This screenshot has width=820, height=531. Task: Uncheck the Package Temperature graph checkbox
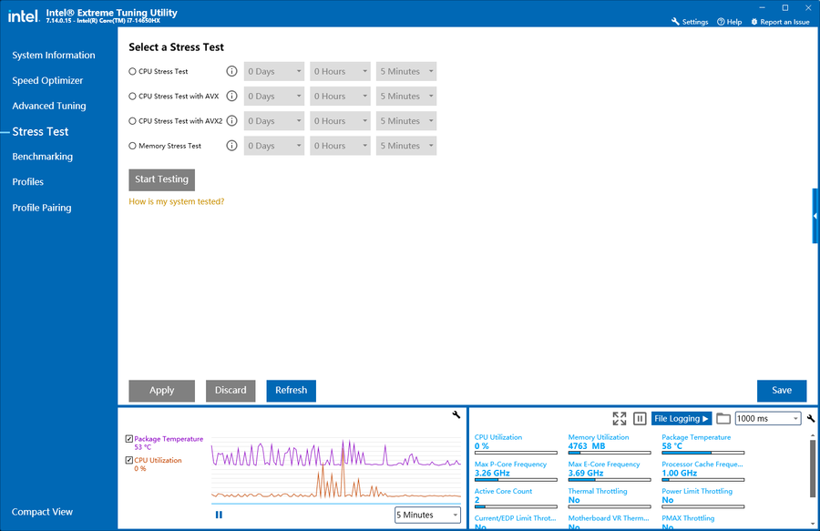[x=129, y=439]
